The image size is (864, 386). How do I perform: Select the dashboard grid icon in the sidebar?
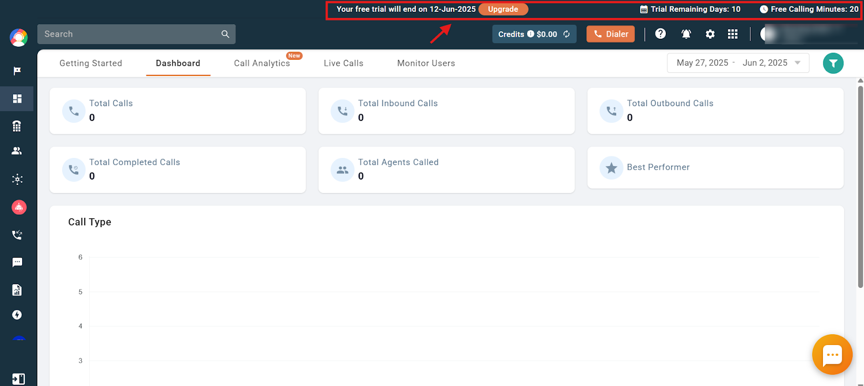click(17, 99)
